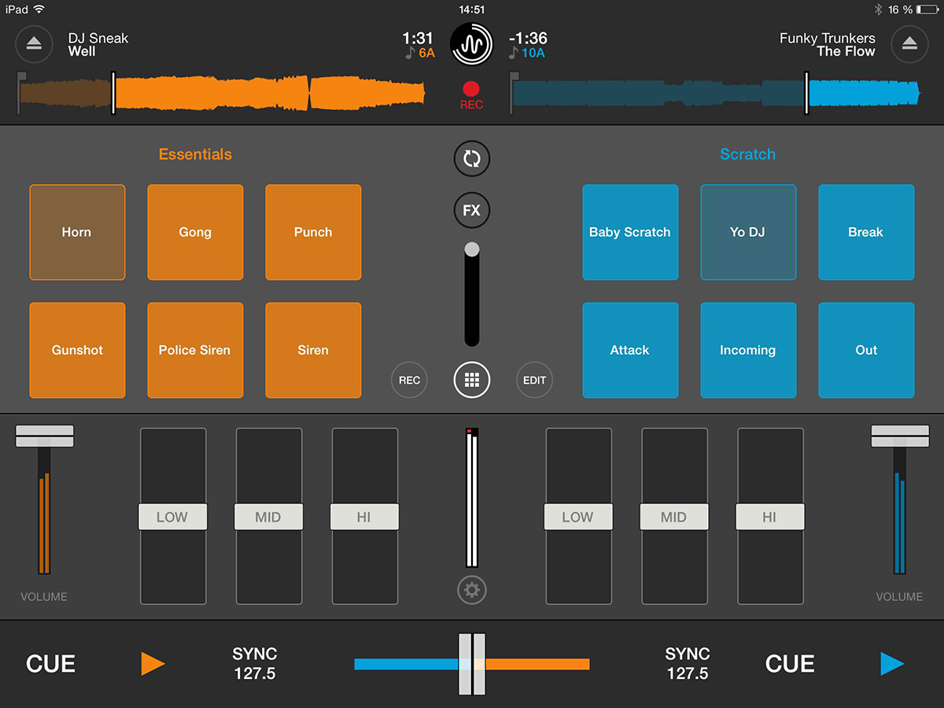944x708 pixels.
Task: Click the right deck LOW EQ fader
Action: pos(578,517)
